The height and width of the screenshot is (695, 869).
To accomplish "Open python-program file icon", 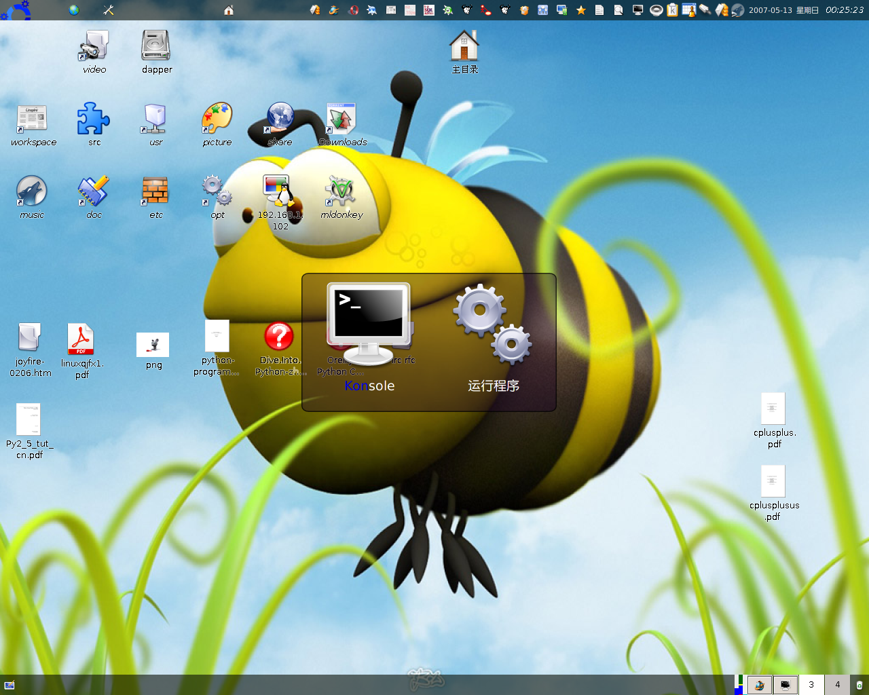I will (x=217, y=348).
